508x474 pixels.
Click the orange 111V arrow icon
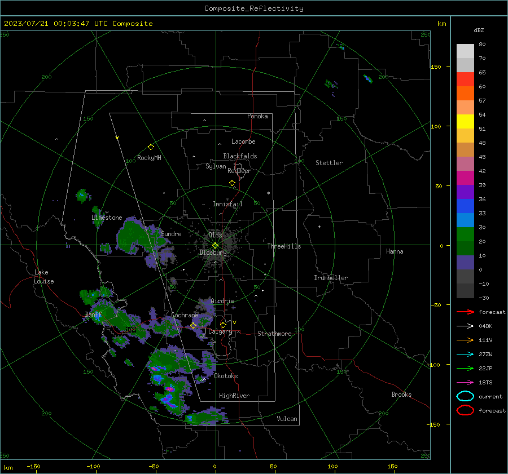click(x=465, y=340)
